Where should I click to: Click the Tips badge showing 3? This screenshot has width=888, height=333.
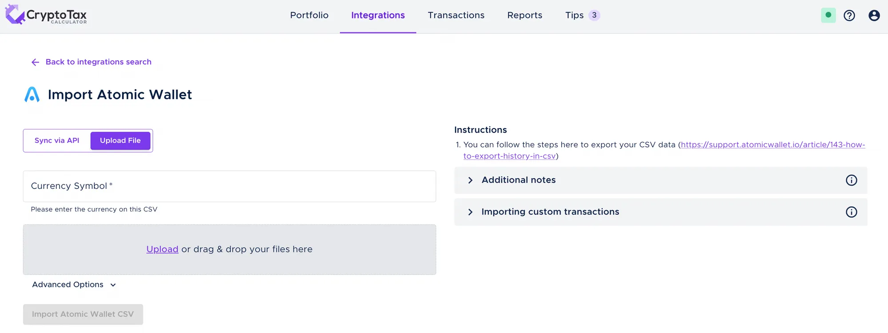pos(594,15)
